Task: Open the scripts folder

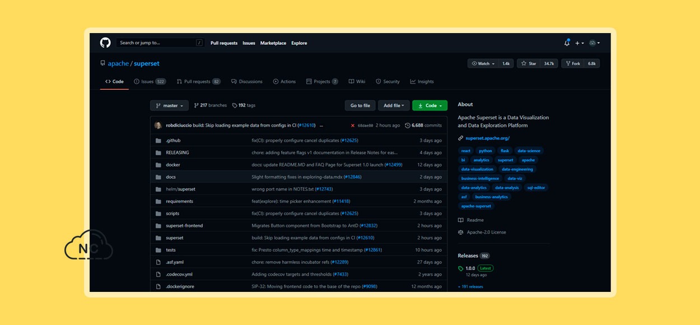Action: (172, 213)
